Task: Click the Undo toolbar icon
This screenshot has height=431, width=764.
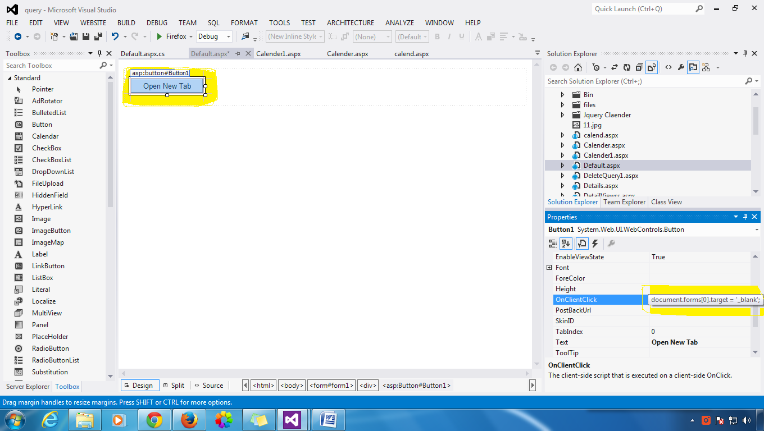Action: (x=115, y=36)
